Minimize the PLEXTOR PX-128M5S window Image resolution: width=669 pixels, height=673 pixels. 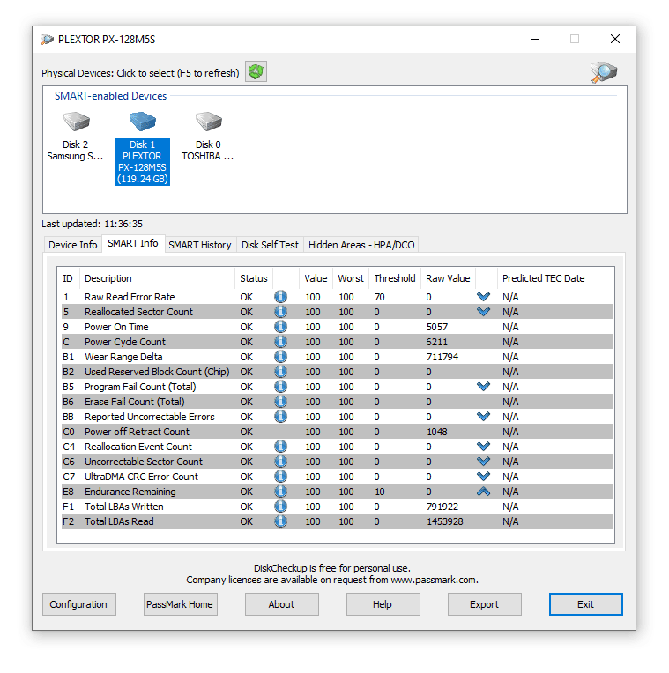coord(535,39)
